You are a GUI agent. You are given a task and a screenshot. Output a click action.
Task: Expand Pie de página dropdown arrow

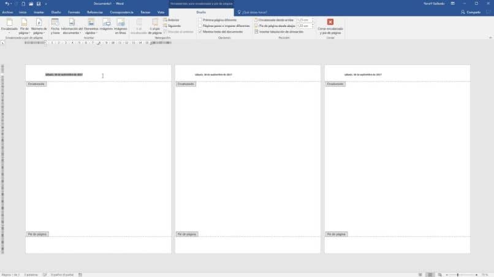click(x=29, y=33)
